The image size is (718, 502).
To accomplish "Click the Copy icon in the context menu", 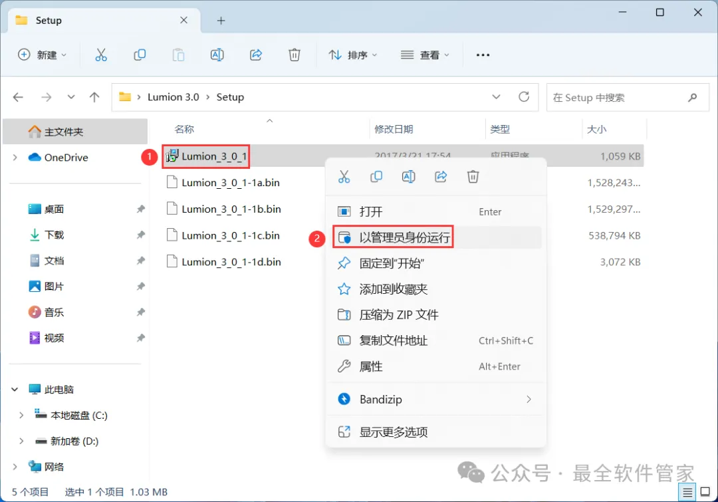I will 376,176.
